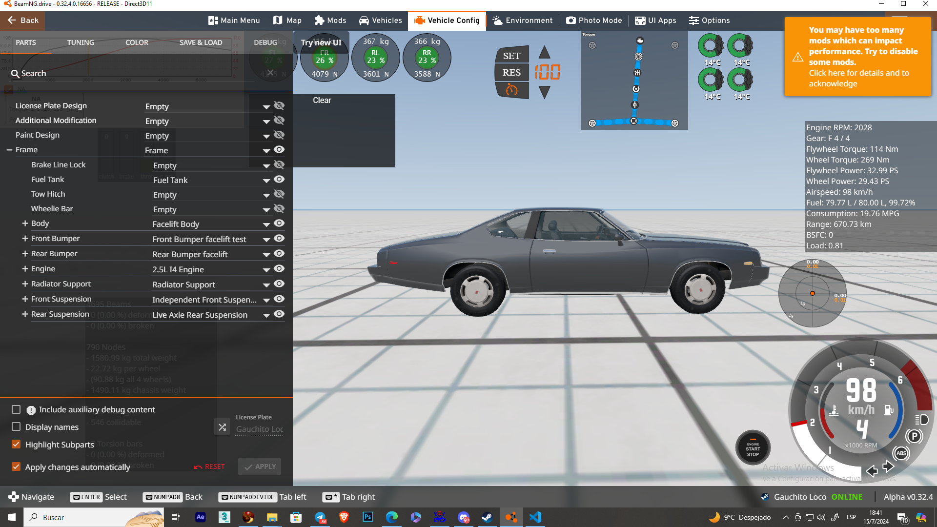The height and width of the screenshot is (527, 937).
Task: Switch to the Tuning tab
Action: [81, 42]
